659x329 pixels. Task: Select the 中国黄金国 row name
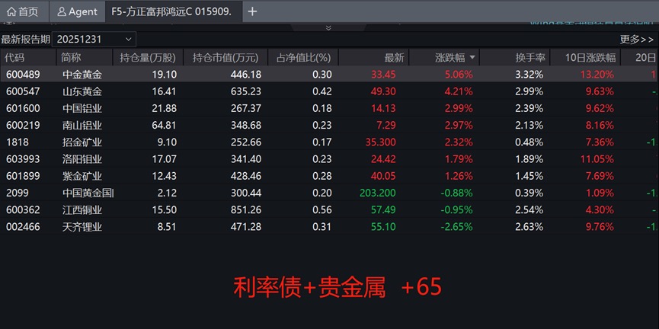88,193
